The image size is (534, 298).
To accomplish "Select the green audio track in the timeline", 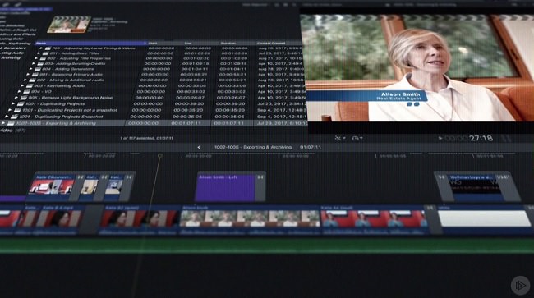I will click(x=267, y=245).
